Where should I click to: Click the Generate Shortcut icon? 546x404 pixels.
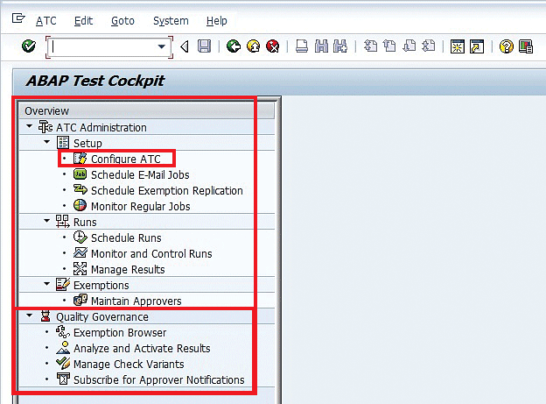[477, 46]
